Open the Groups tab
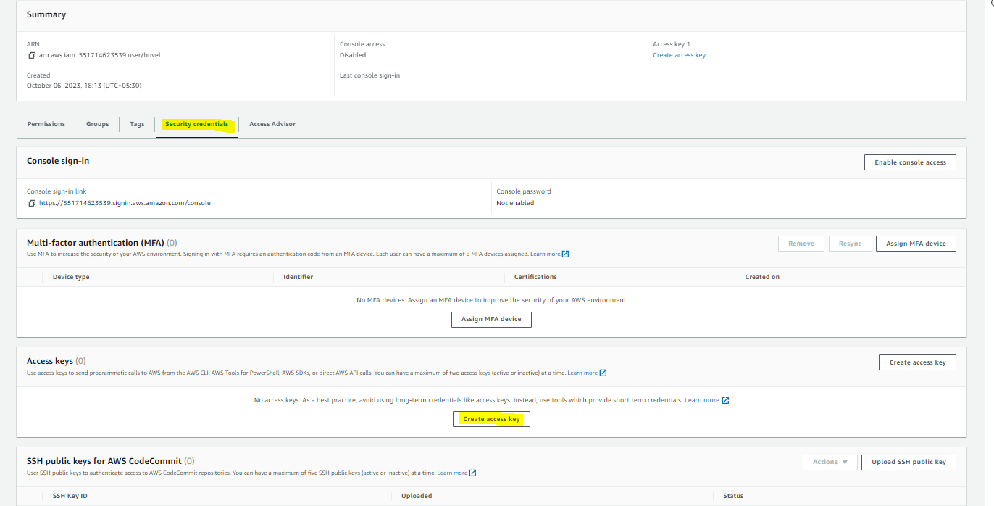Image resolution: width=994 pixels, height=506 pixels. point(98,124)
